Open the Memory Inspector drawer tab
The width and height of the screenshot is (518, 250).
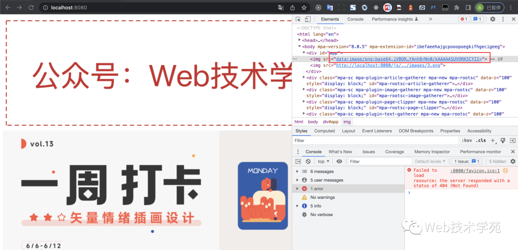(x=432, y=152)
